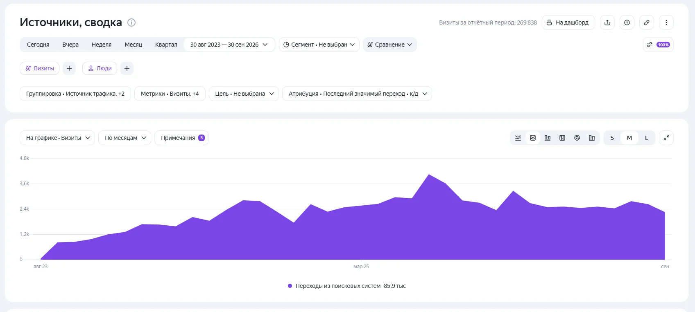
Task: Click the На дашборд button
Action: [568, 22]
